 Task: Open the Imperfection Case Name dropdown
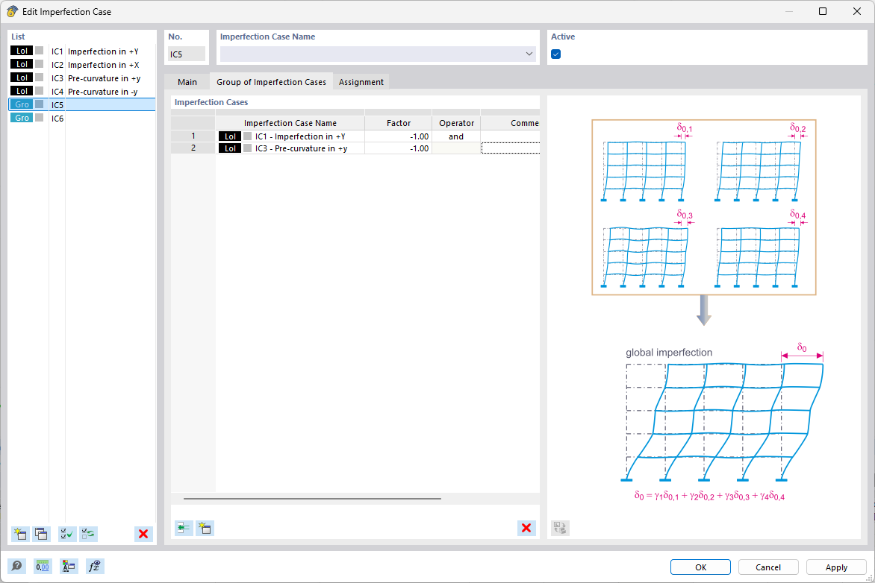pos(529,54)
